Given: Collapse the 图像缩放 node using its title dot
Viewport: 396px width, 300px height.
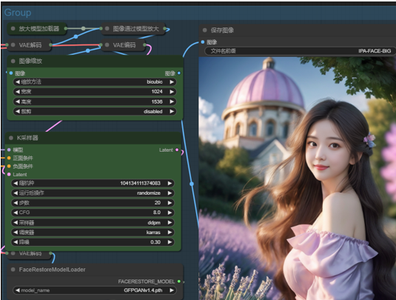Looking at the screenshot, I should click(13, 61).
